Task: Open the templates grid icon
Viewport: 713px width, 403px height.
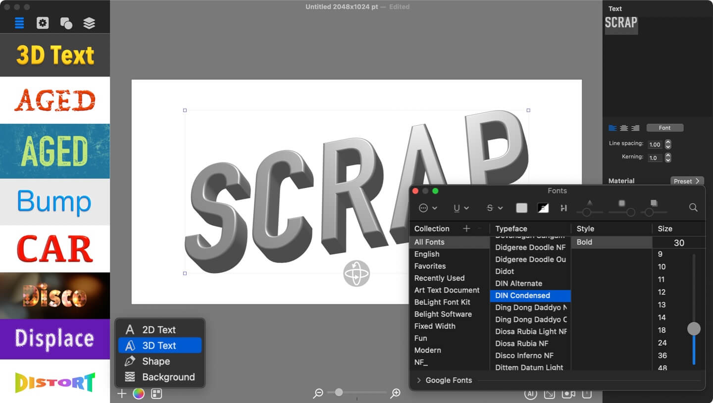Action: point(156,394)
